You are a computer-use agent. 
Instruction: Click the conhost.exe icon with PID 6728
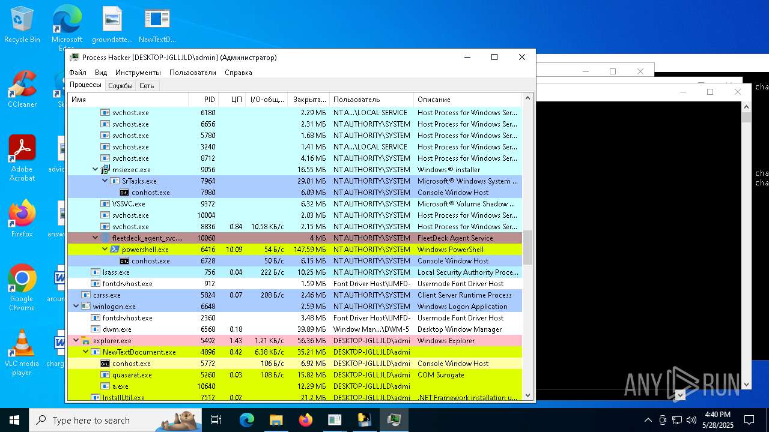pos(124,261)
